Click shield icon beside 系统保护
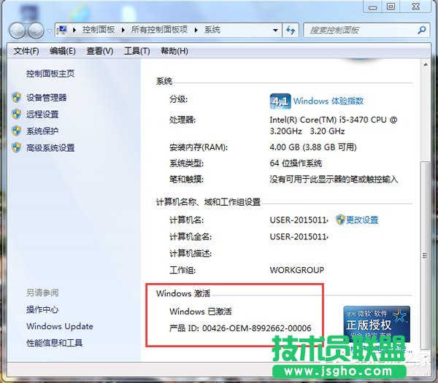This screenshot has width=438, height=383. pos(17,131)
